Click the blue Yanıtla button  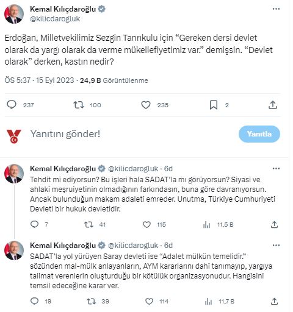[259, 134]
